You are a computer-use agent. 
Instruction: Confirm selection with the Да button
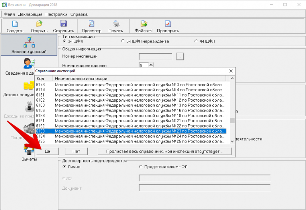pyautogui.click(x=47, y=151)
